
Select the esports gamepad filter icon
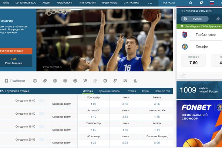125,81
